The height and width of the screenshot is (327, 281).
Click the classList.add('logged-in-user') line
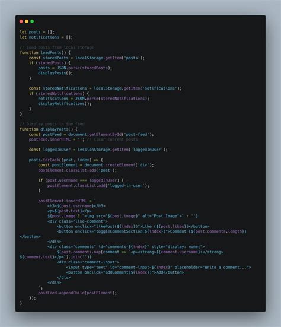[x=98, y=186]
